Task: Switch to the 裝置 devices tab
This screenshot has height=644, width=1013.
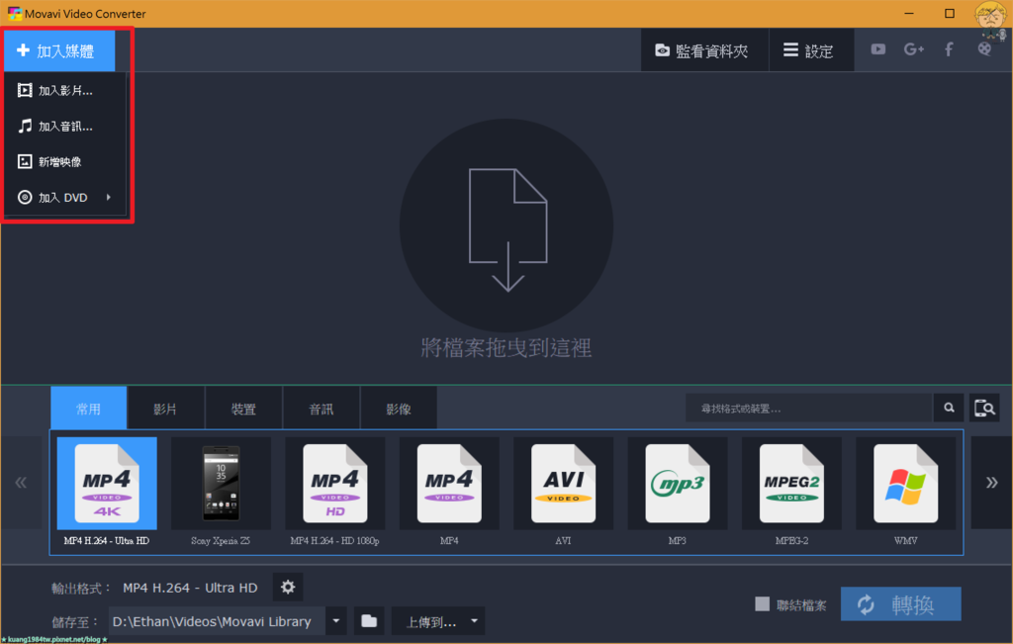Action: 243,409
